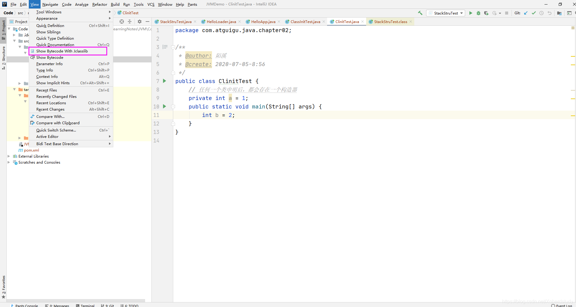Screen dimensions: 576x307
Task: Close the StackStruTest.class tab
Action: coord(411,22)
